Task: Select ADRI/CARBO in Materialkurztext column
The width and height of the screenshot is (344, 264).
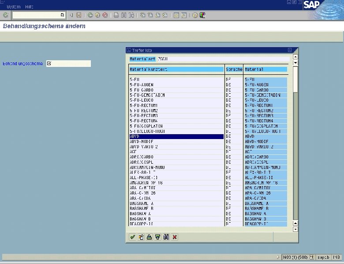Action: click(x=176, y=157)
